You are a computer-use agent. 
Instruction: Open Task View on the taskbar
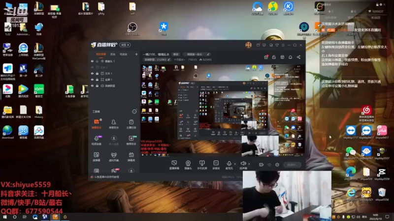click(x=25, y=217)
